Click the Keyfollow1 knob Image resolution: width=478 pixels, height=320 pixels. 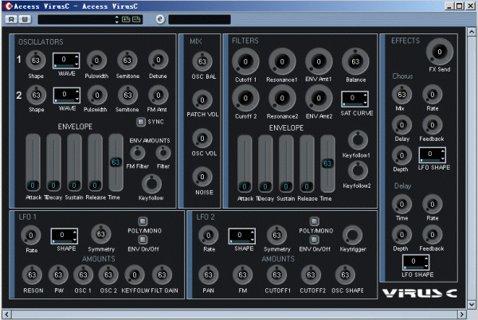(x=358, y=140)
